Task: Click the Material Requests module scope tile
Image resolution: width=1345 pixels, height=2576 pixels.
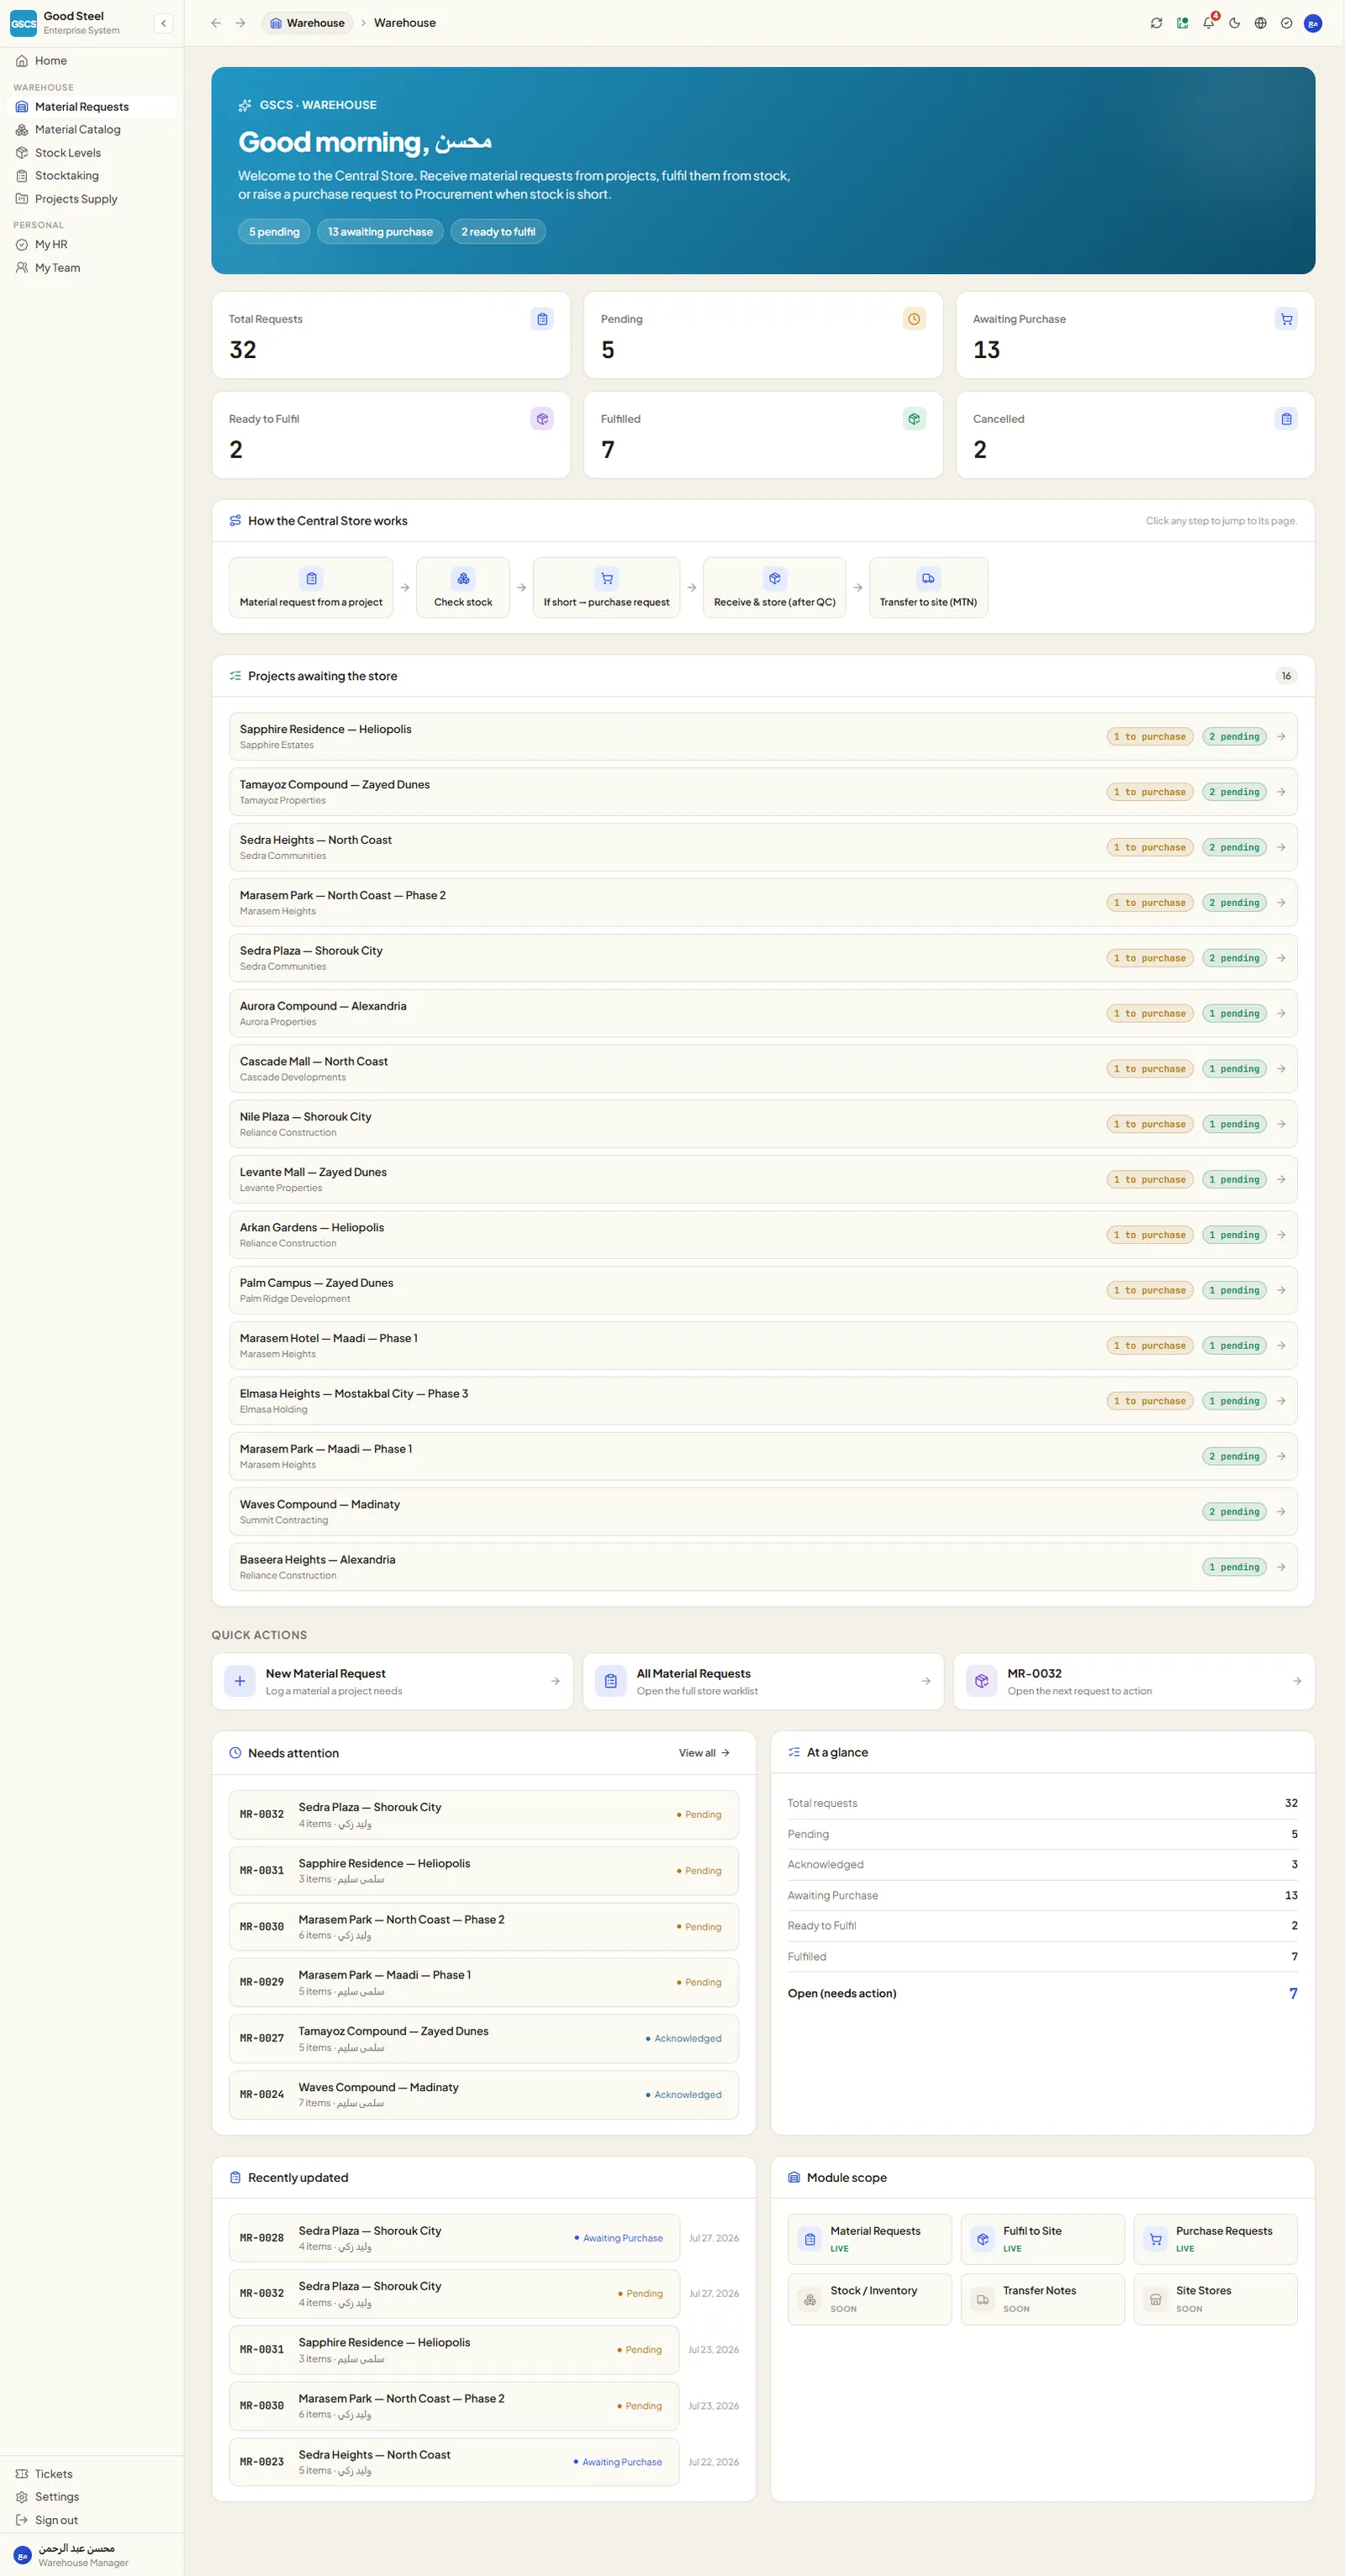Action: 870,2239
